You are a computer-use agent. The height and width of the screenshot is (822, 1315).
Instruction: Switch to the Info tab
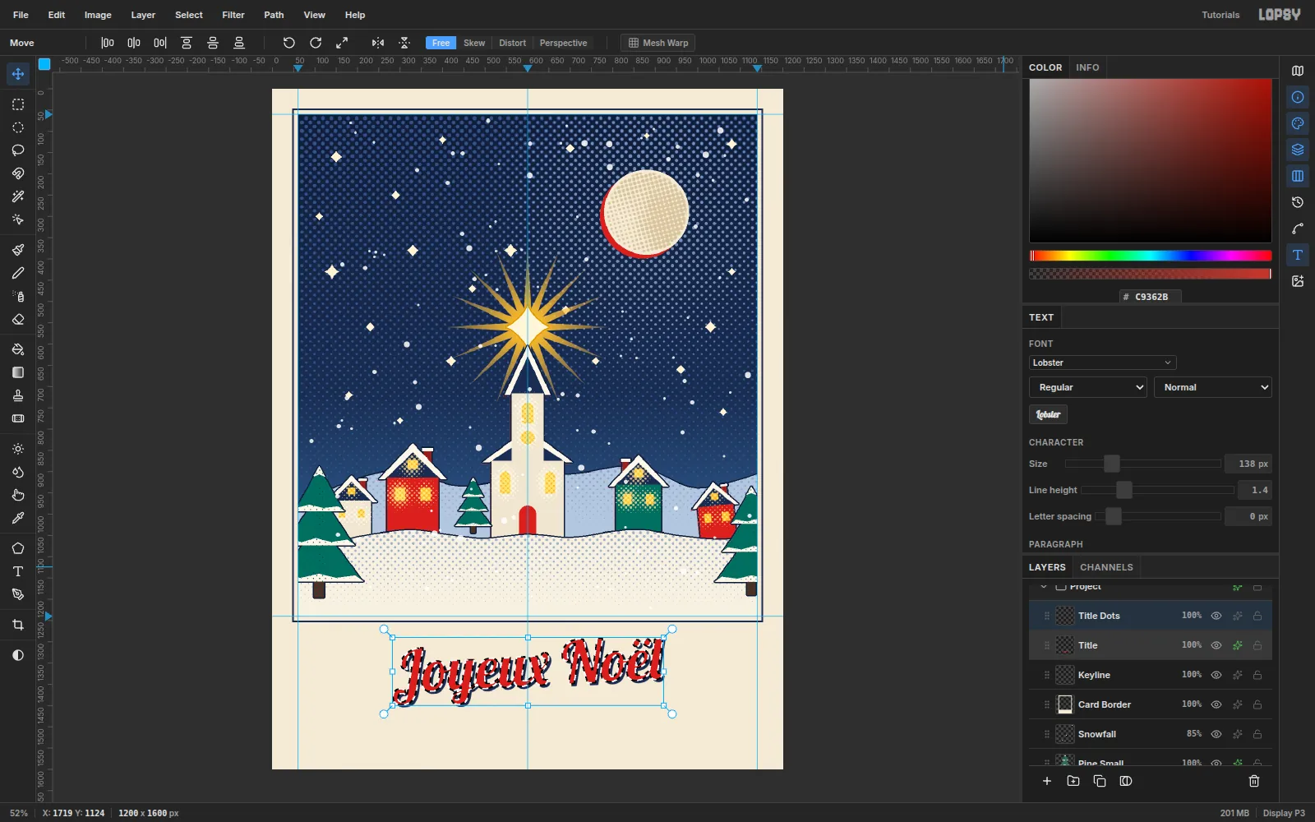(1087, 67)
